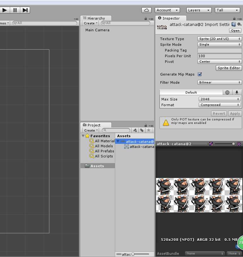Change the Format dropdown from Compressed
243x257 pixels.
coord(220,105)
